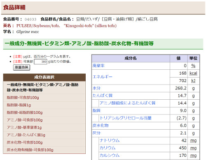Click the mg unit in ナトリウム row

(x=193, y=140)
